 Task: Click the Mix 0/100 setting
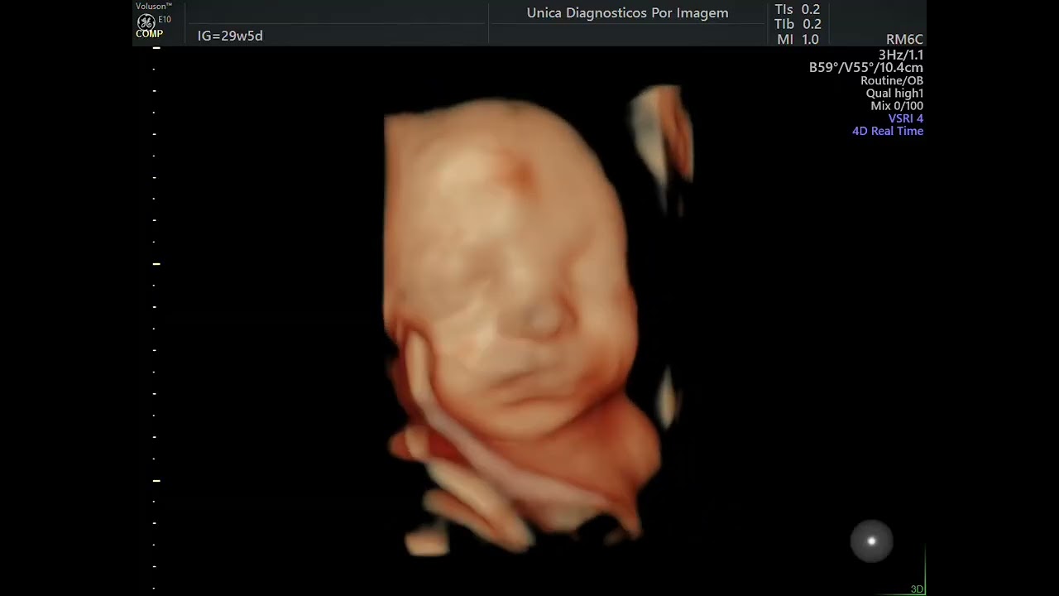897,106
